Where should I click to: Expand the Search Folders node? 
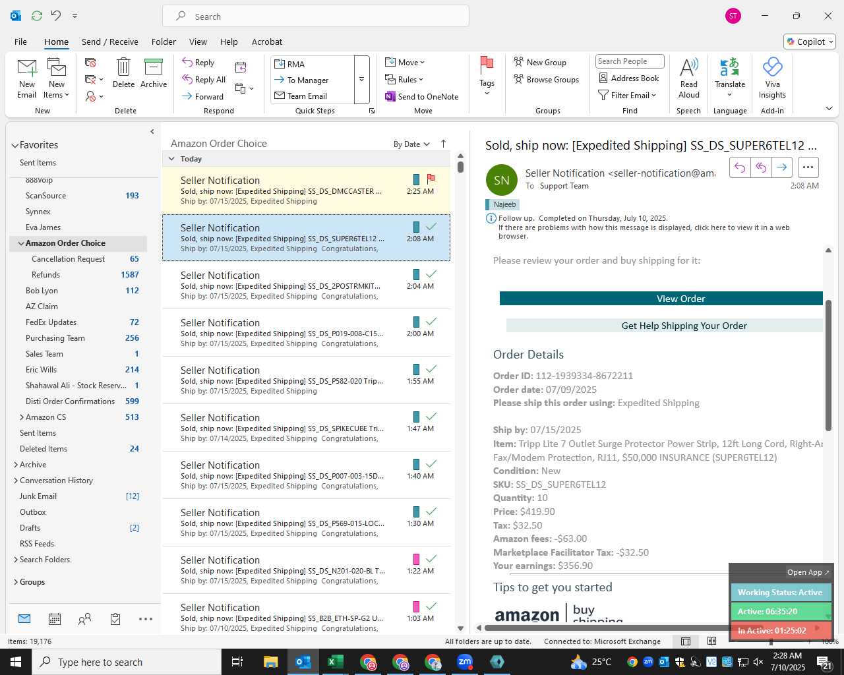(16, 560)
